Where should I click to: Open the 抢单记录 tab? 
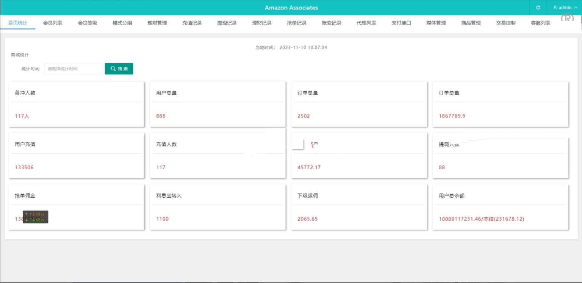coord(297,23)
